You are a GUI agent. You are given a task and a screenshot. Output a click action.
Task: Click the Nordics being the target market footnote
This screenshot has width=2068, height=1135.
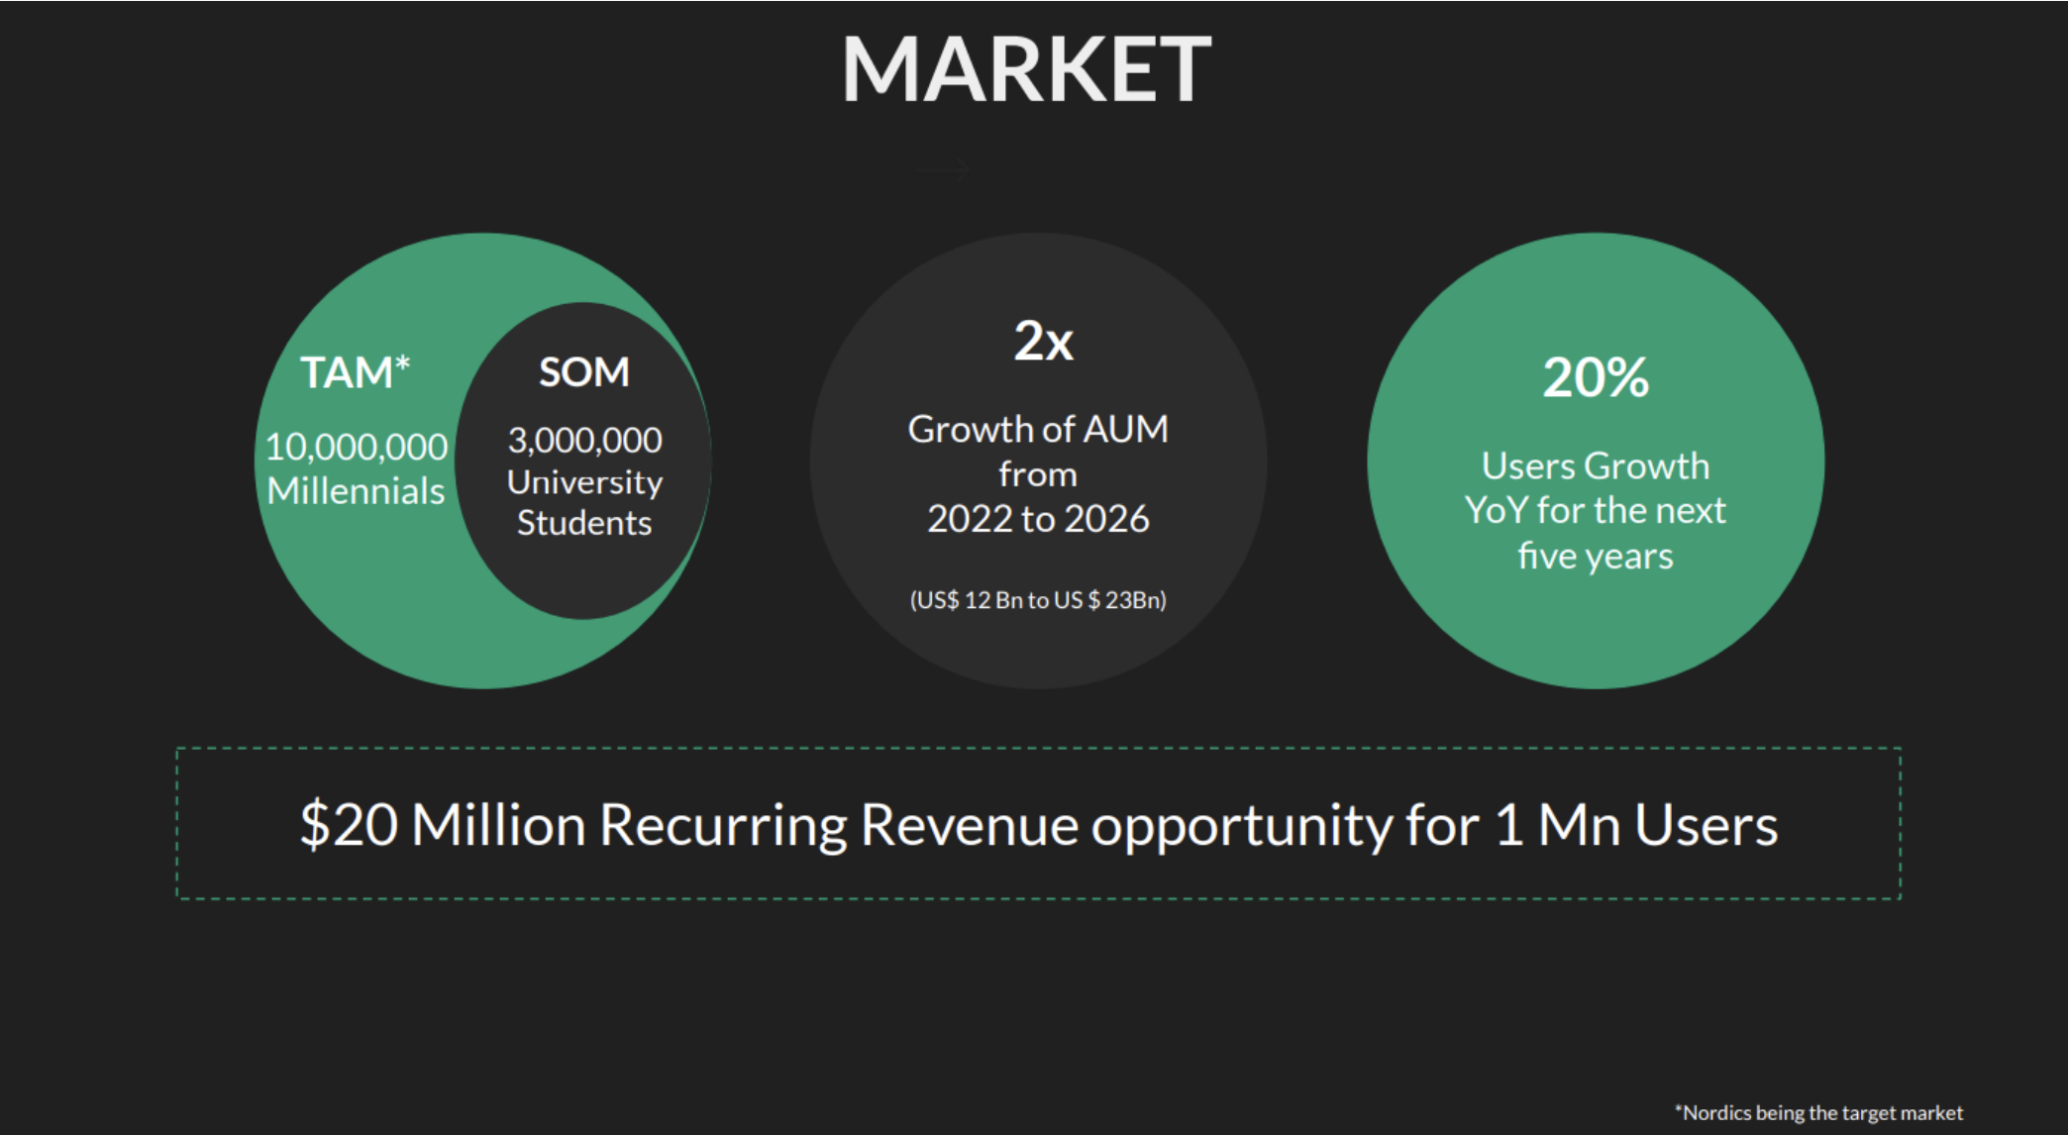click(1818, 1112)
